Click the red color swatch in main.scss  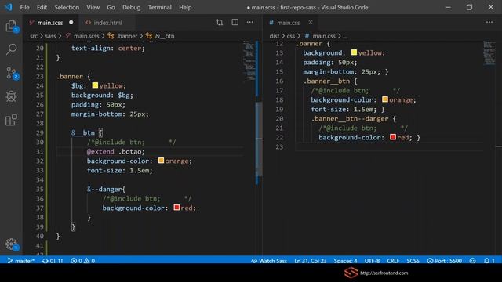[176, 208]
